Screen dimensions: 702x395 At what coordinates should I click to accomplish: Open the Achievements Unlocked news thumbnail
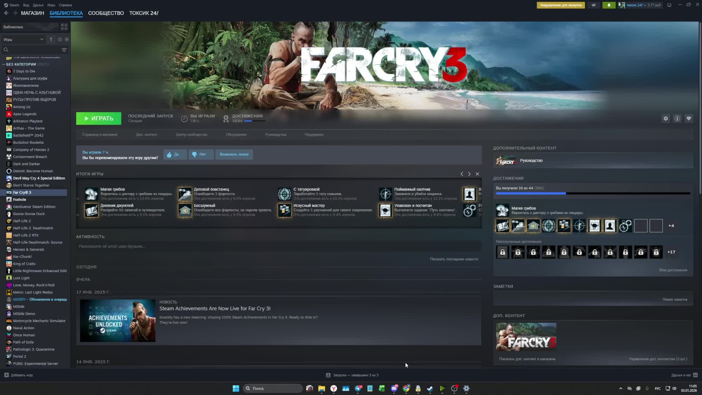(x=118, y=321)
